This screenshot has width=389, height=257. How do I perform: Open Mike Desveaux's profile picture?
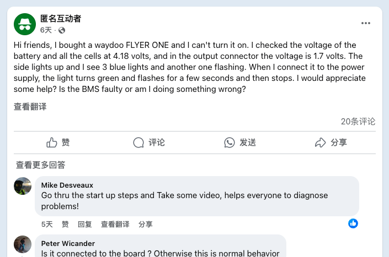pos(23,186)
